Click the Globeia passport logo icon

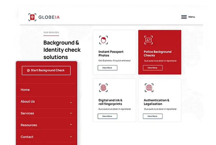(32, 17)
